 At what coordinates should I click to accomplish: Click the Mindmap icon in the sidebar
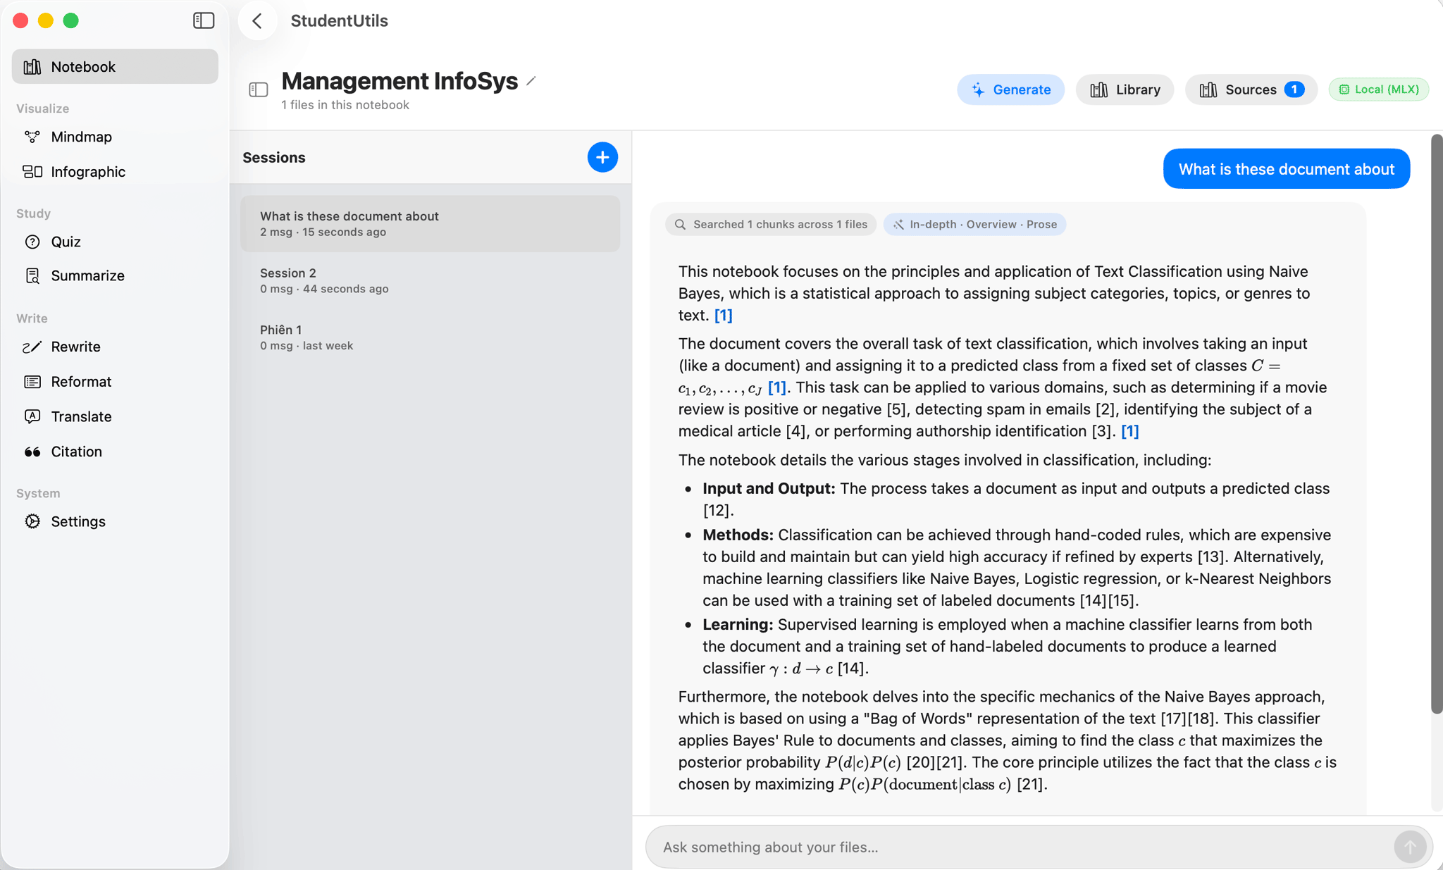pos(32,137)
